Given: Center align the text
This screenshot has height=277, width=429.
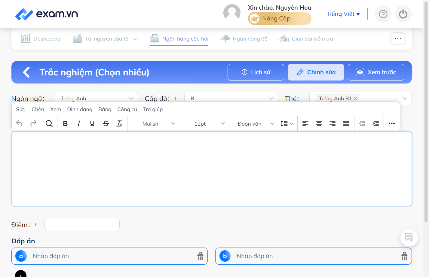Looking at the screenshot, I should (319, 123).
